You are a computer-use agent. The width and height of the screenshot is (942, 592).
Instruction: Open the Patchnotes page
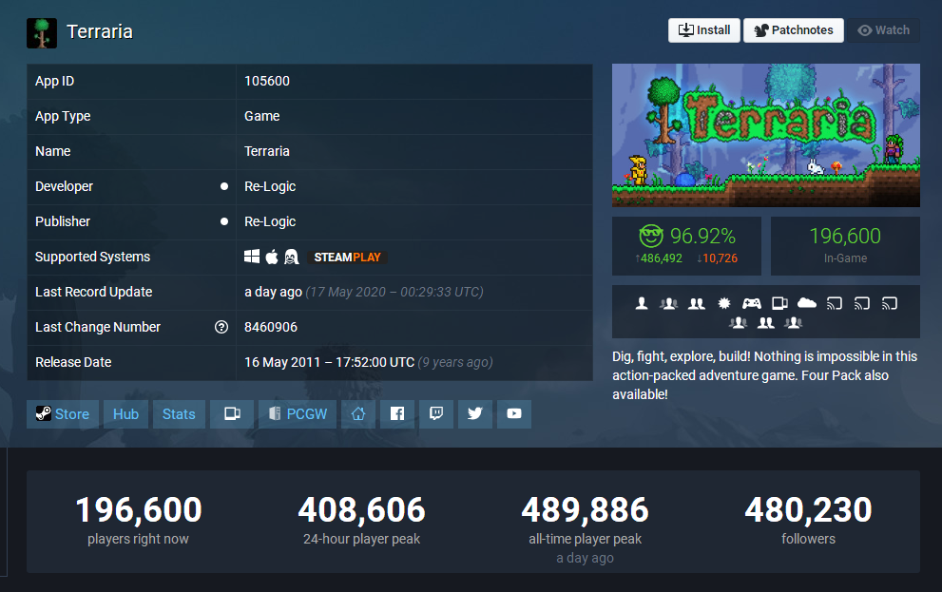[x=794, y=30]
